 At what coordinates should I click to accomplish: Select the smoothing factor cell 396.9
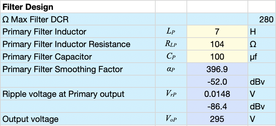click(217, 69)
